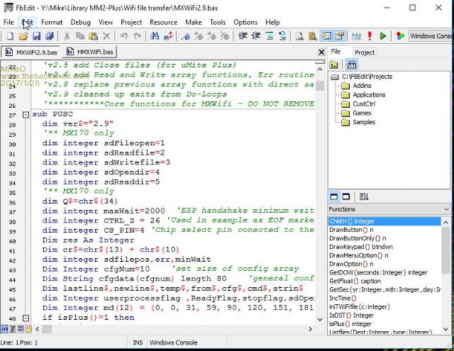
Task: Click the Undo arrow icon
Action: 125,36
